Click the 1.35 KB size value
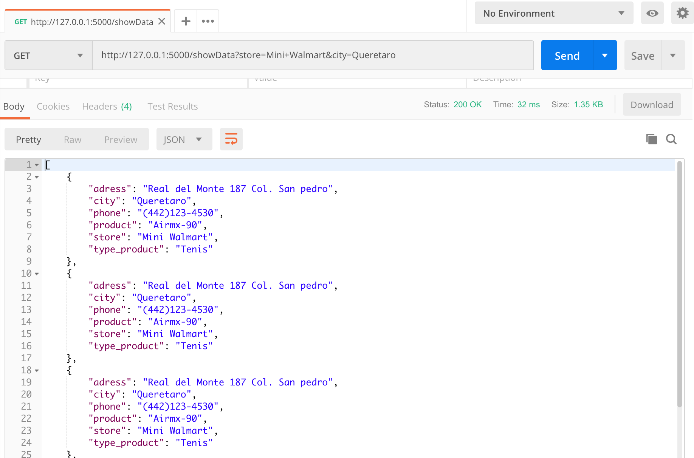The image size is (694, 458). 589,105
